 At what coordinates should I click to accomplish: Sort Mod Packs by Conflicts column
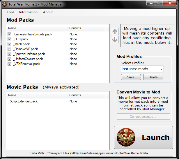87,28
